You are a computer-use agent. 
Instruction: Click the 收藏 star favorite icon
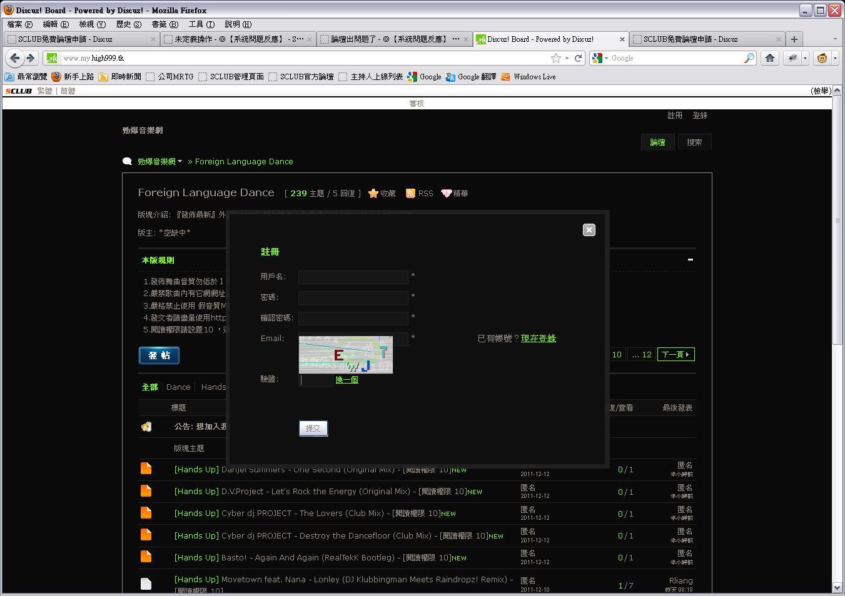point(373,194)
